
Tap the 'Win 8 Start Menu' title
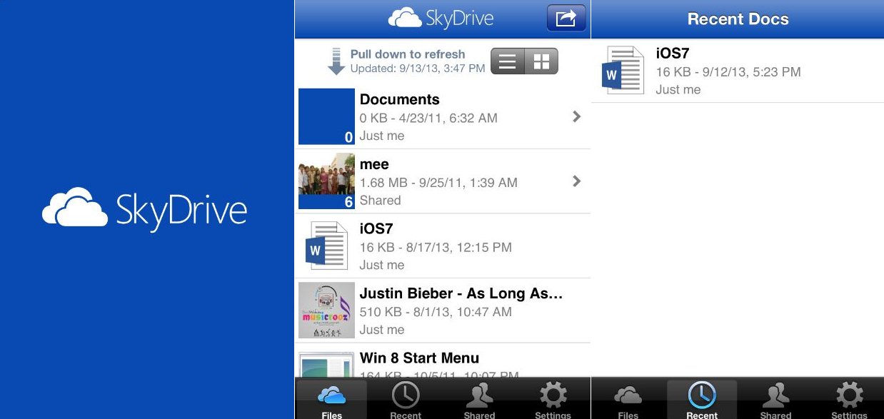[419, 358]
